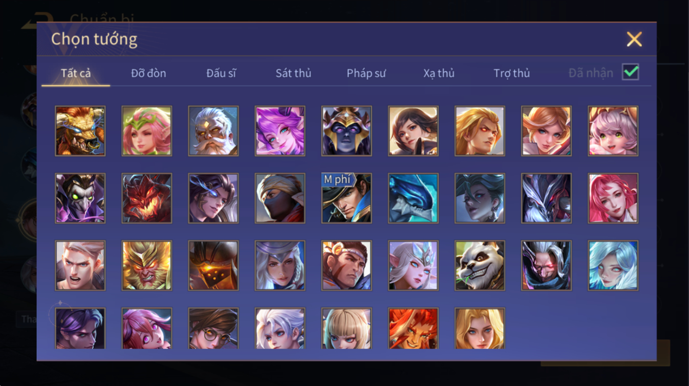Switch to the 'Đỡ đòn' tab
The height and width of the screenshot is (386, 689).
coord(148,73)
